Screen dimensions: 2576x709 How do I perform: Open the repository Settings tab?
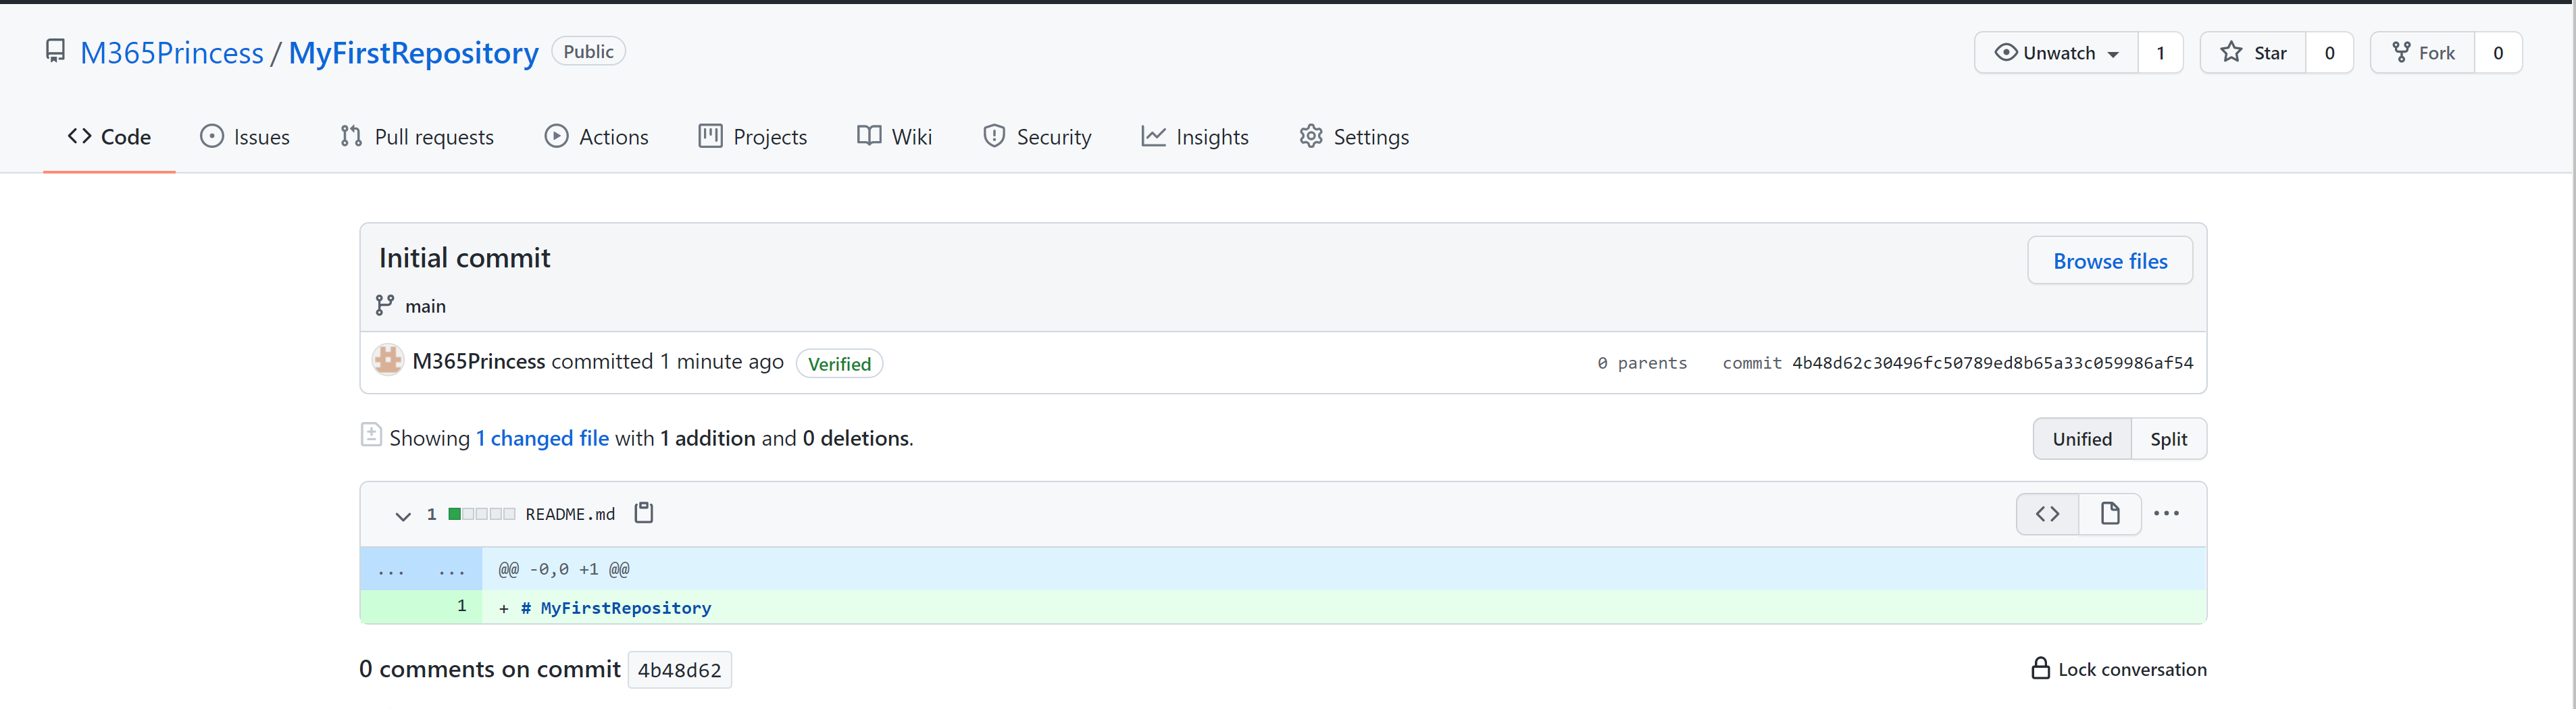[1354, 137]
